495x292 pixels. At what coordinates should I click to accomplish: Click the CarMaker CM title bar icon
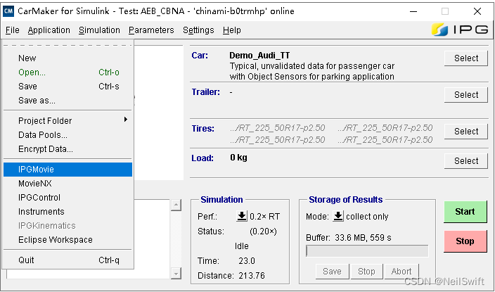pyautogui.click(x=10, y=11)
